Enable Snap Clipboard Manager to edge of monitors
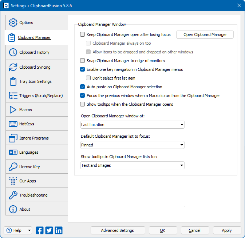The width and height of the screenshot is (245, 238). (x=82, y=61)
